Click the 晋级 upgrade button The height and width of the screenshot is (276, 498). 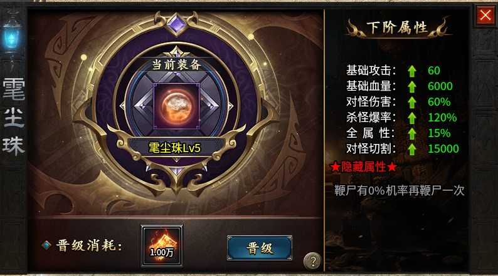260,248
